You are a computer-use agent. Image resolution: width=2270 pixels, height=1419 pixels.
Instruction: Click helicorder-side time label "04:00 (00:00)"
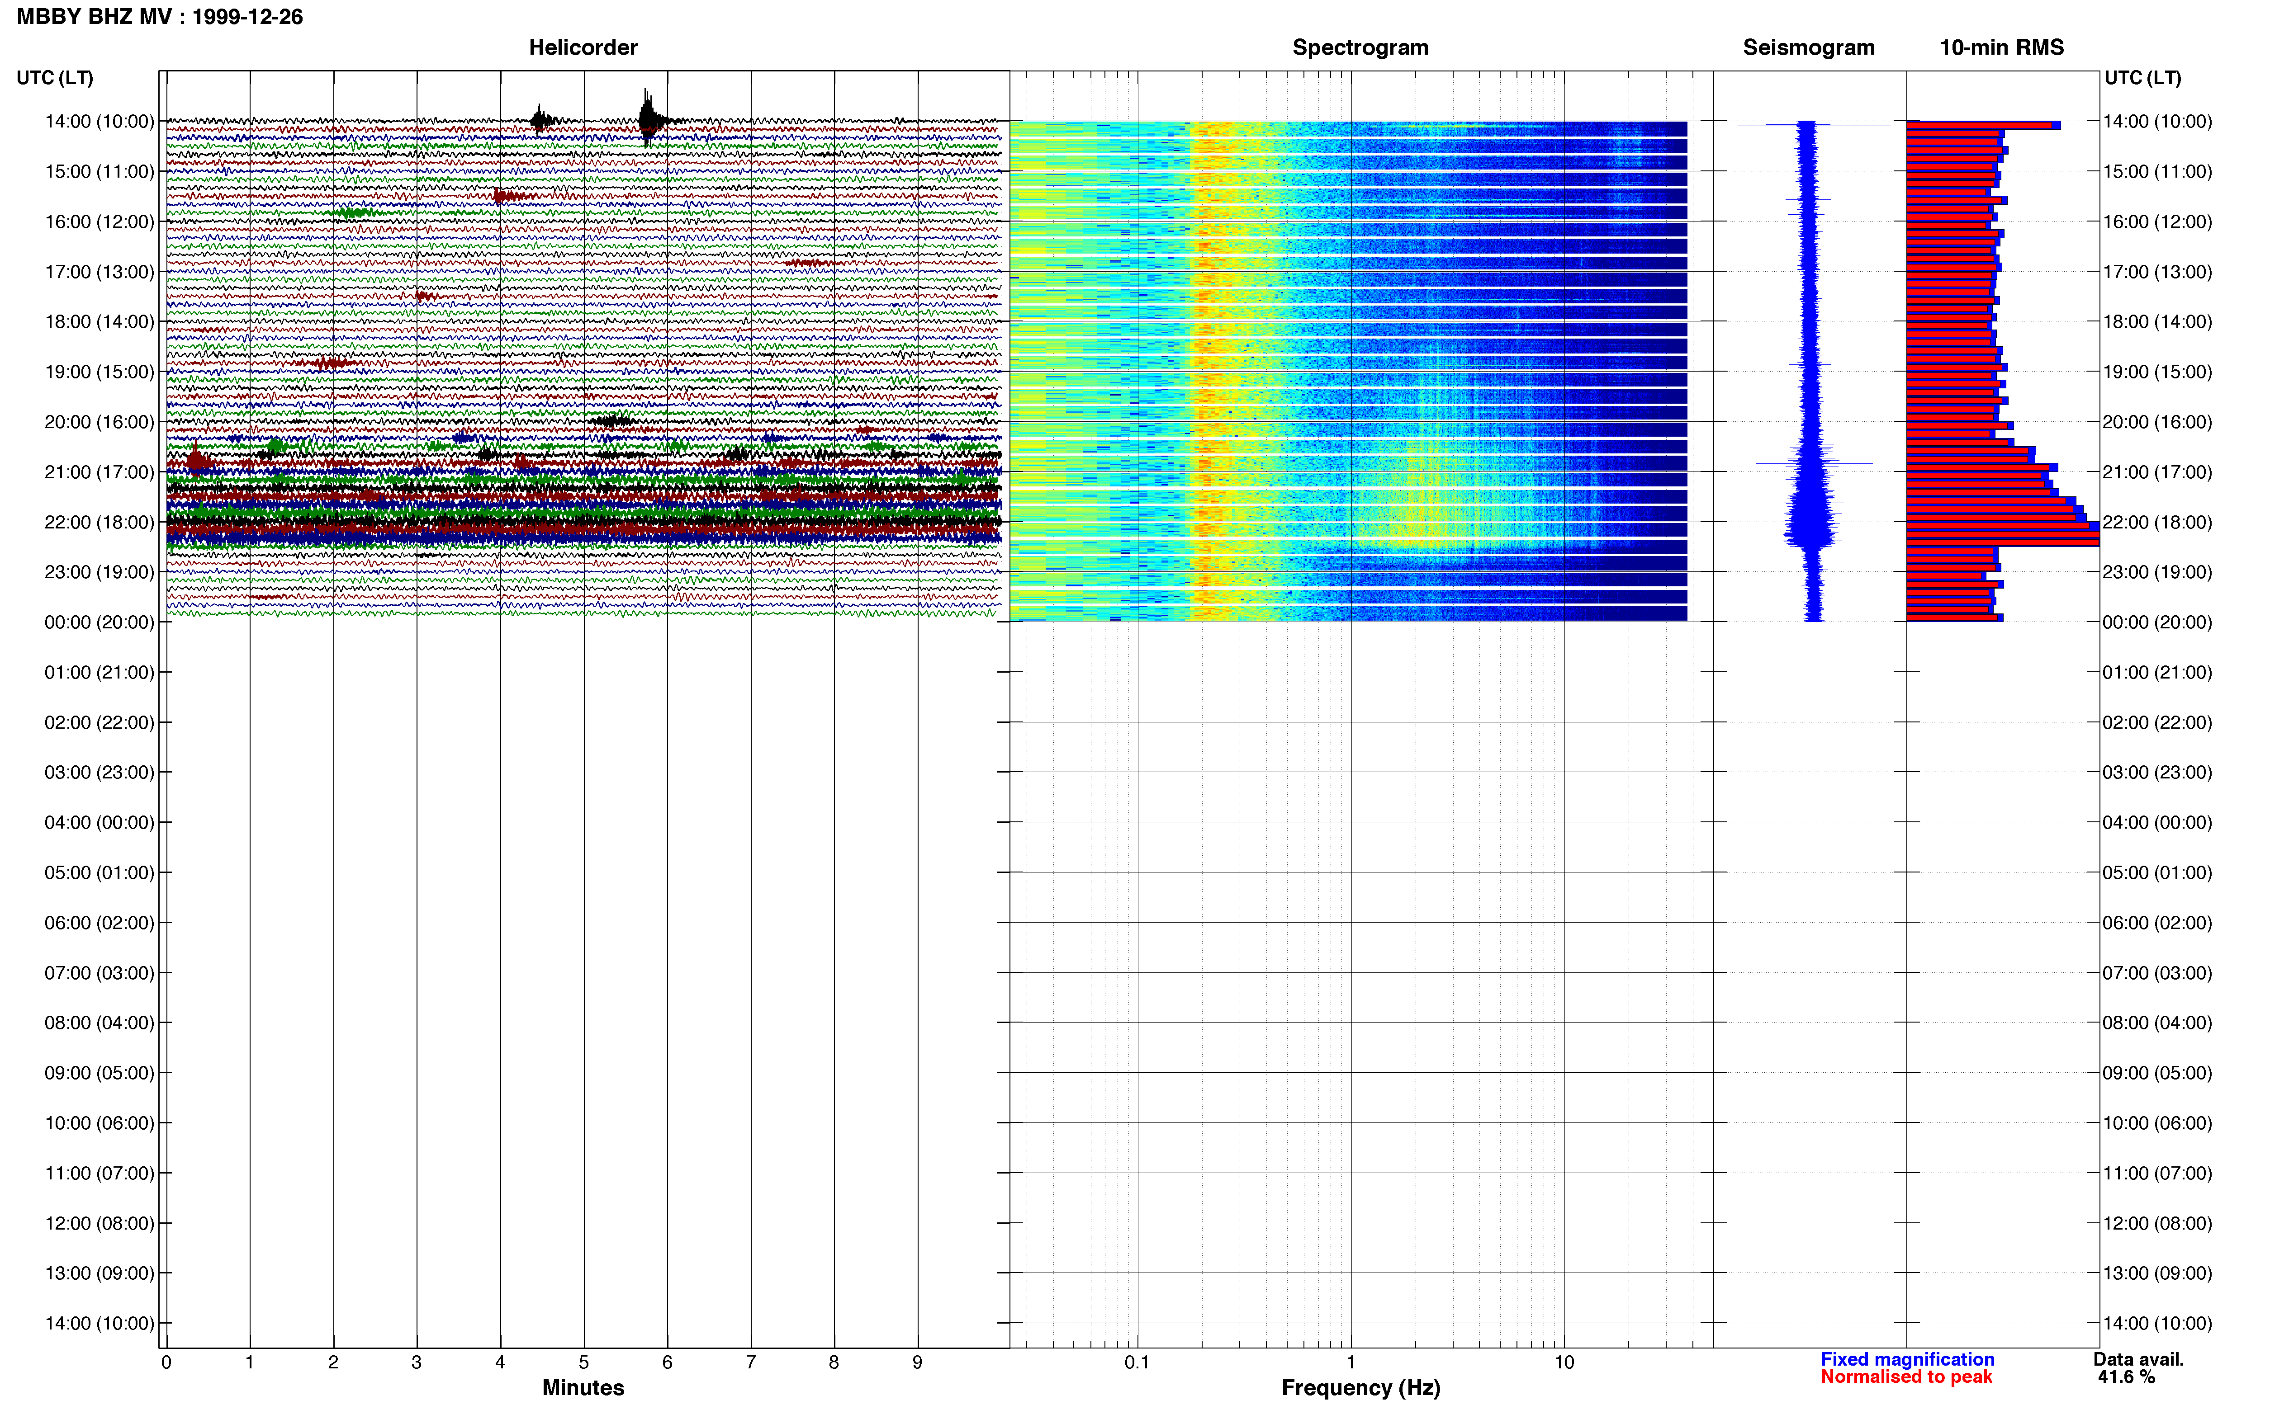100,822
